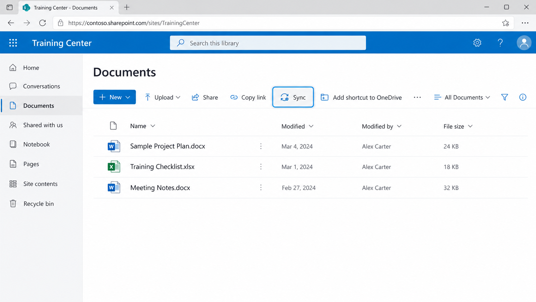Click the file type column header icon

(113, 126)
